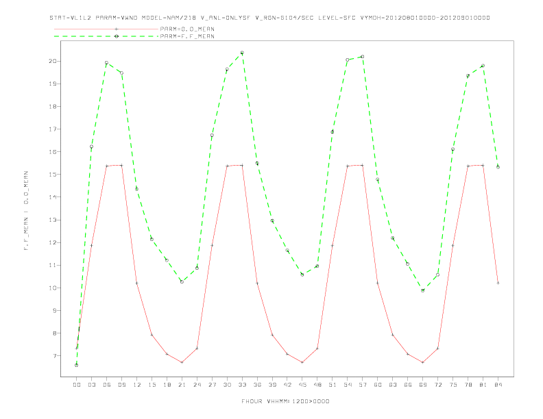543x419 pixels.
Task: Click the x-axis tick label 57
Action: 363,385
